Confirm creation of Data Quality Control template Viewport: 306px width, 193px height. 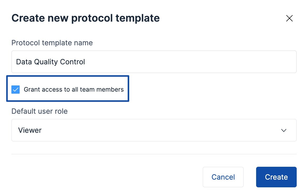tap(276, 177)
